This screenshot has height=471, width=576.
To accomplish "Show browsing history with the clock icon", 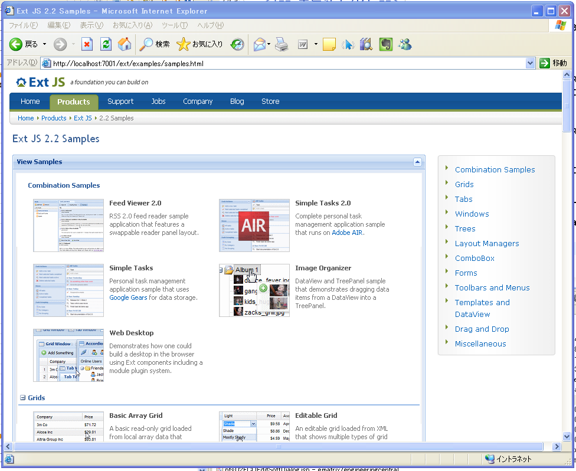I will (237, 44).
